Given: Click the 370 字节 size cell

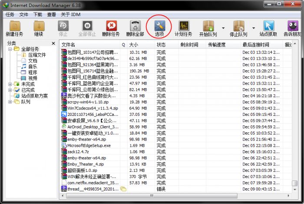Looking at the screenshot, I should [138, 177].
